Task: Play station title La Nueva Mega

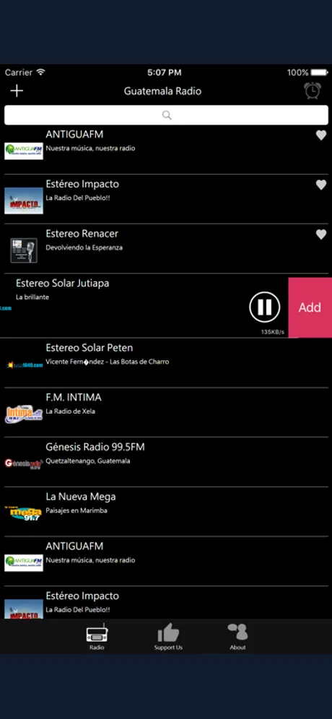Action: click(81, 497)
